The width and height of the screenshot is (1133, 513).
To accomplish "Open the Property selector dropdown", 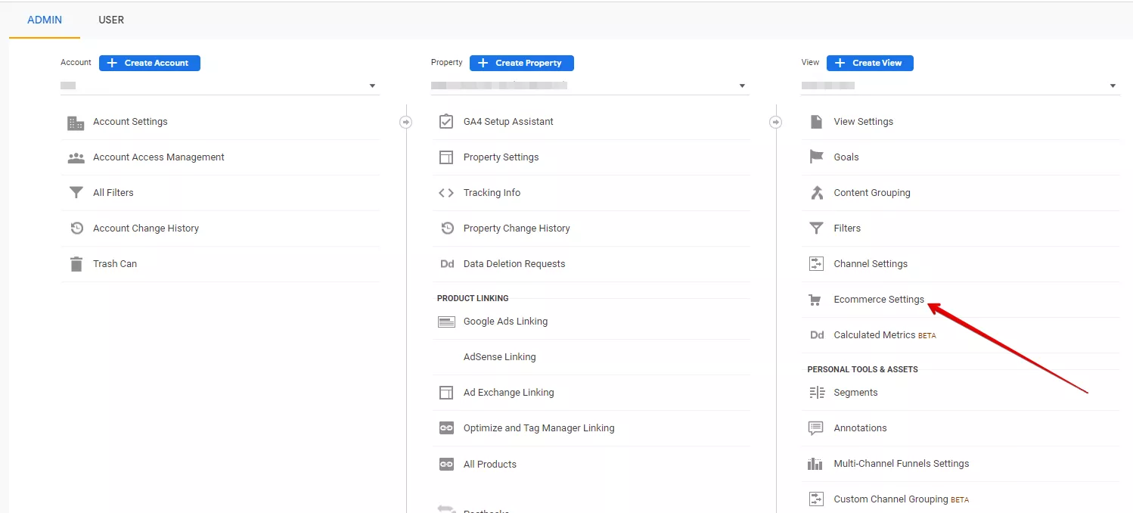I will (590, 86).
